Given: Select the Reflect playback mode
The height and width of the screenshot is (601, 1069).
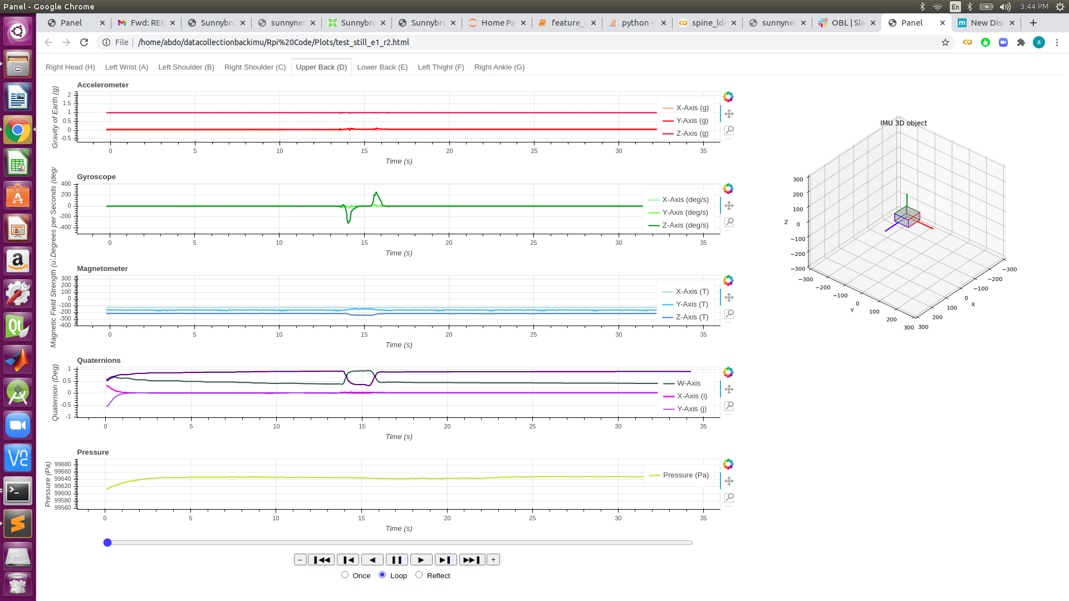Looking at the screenshot, I should tap(419, 575).
